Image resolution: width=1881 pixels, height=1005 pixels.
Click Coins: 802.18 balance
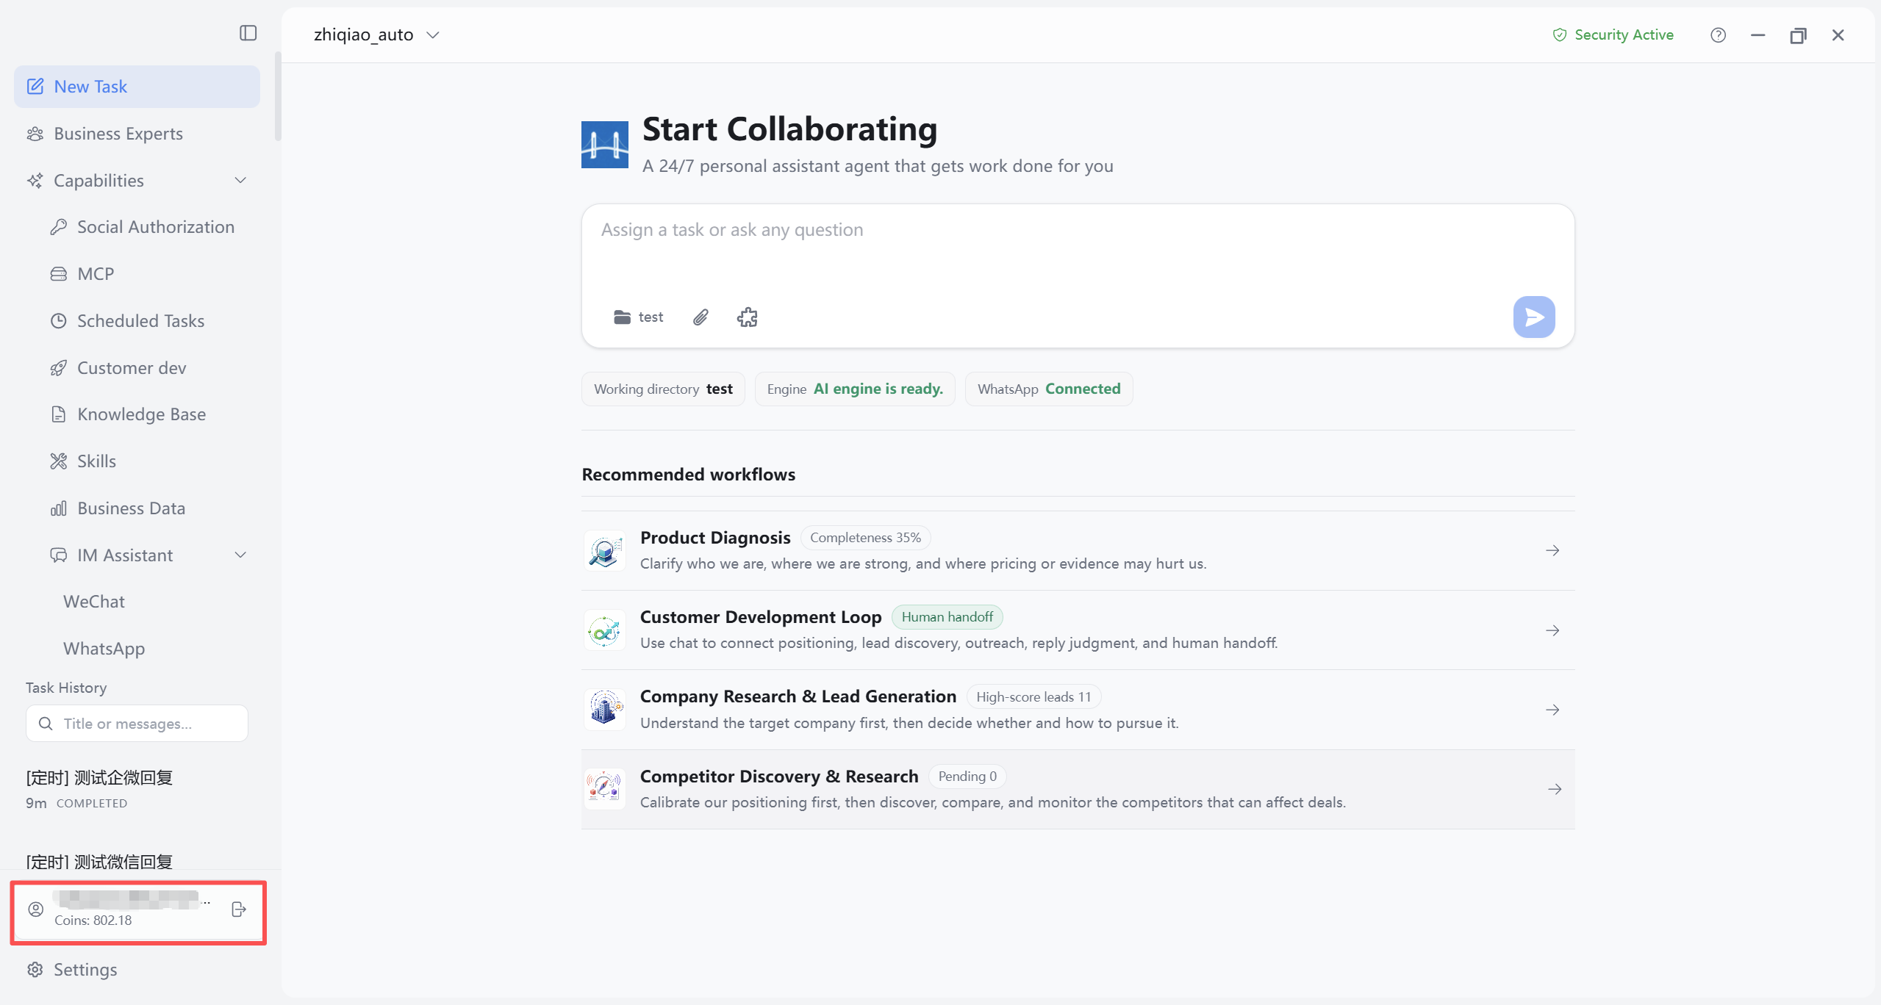(x=93, y=921)
